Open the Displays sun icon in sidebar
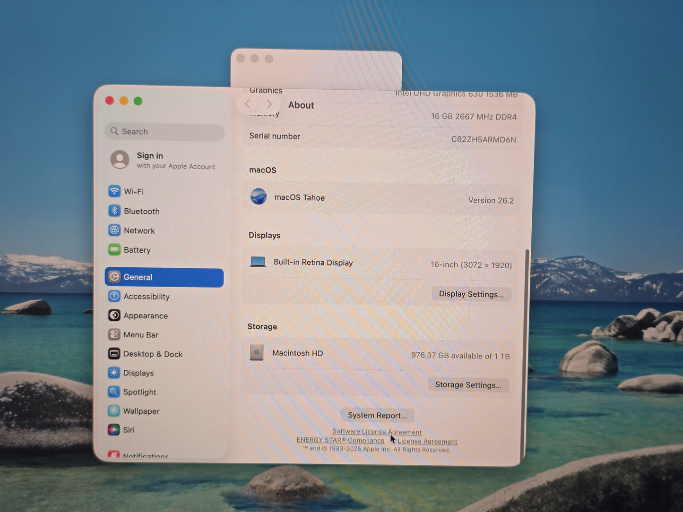Image resolution: width=683 pixels, height=512 pixels. coord(114,373)
